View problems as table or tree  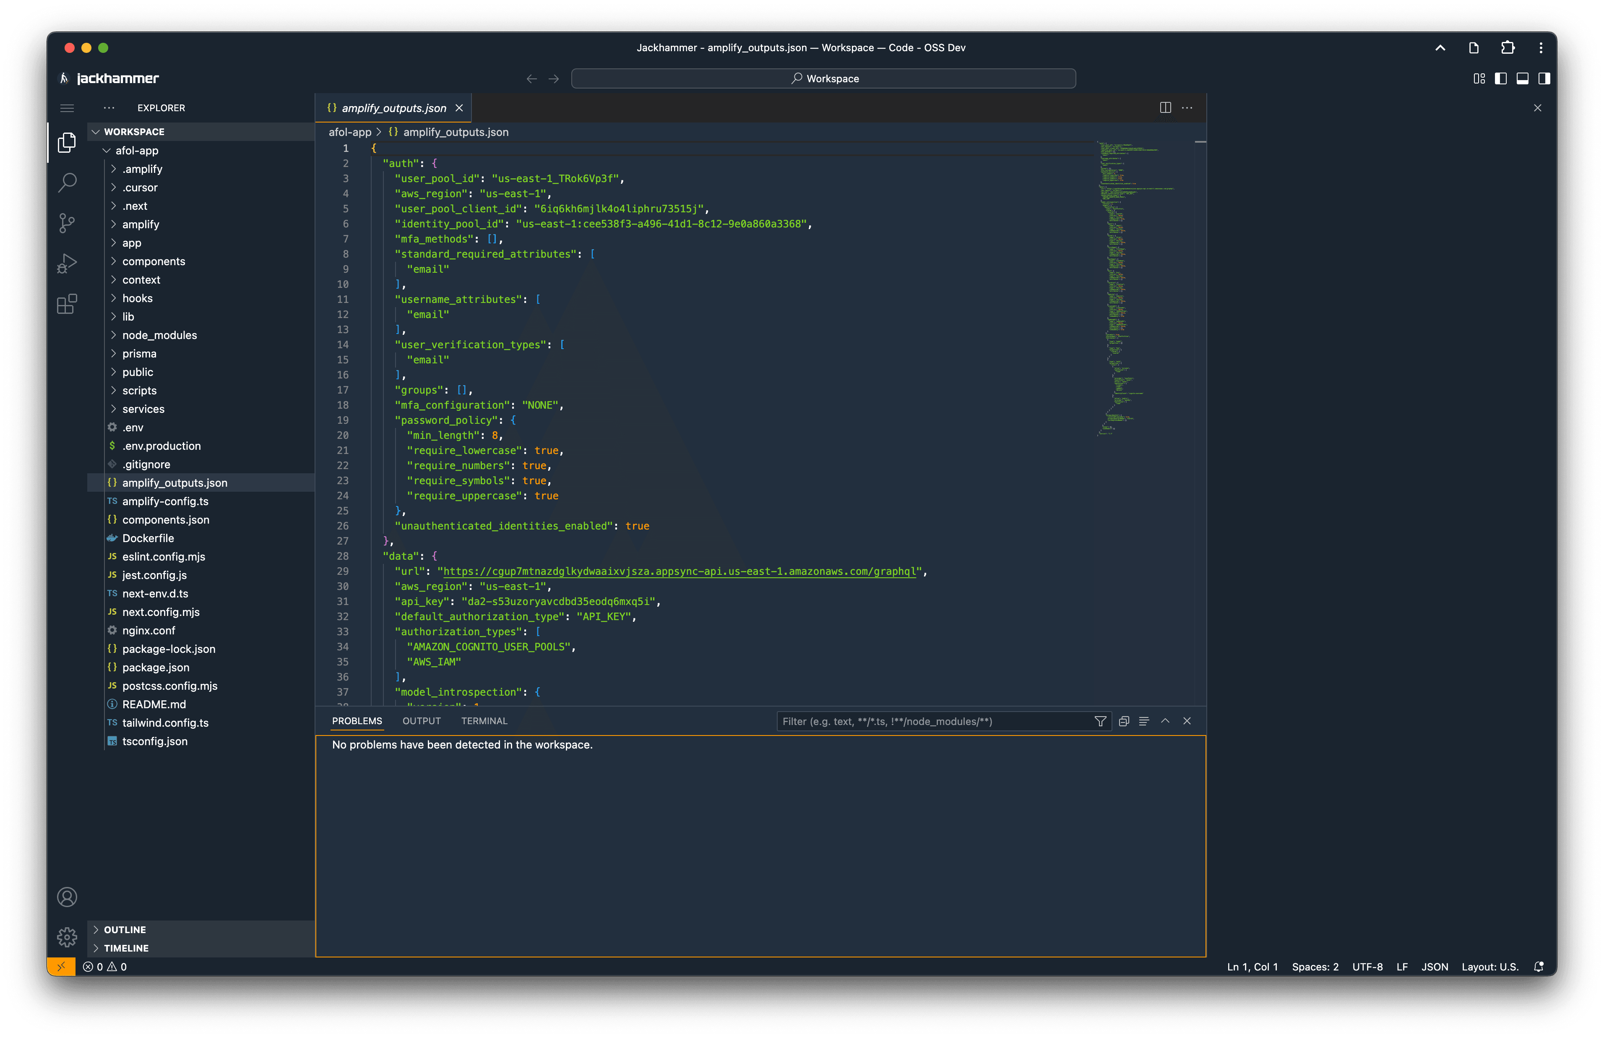pos(1144,721)
